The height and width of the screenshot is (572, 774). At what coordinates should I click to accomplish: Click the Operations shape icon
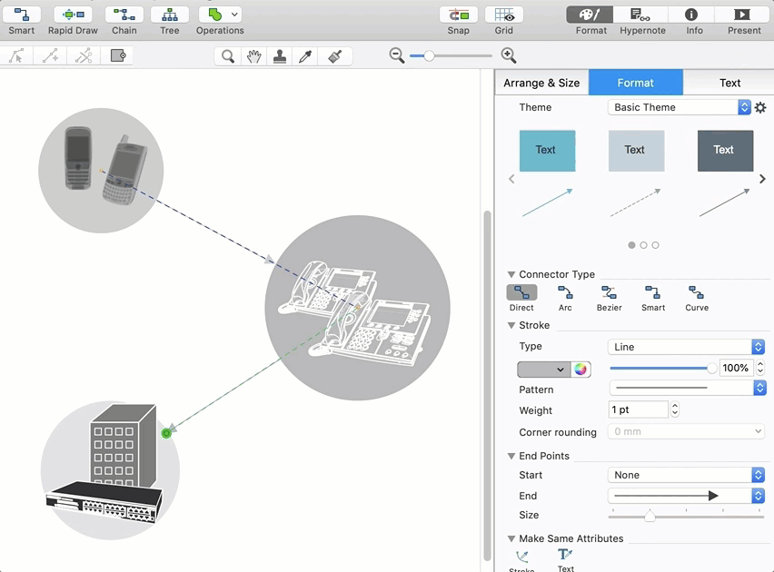click(214, 15)
